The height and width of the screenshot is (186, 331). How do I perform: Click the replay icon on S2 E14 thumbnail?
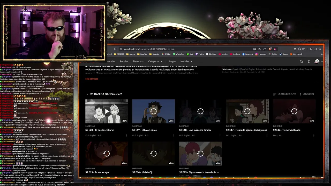click(153, 153)
